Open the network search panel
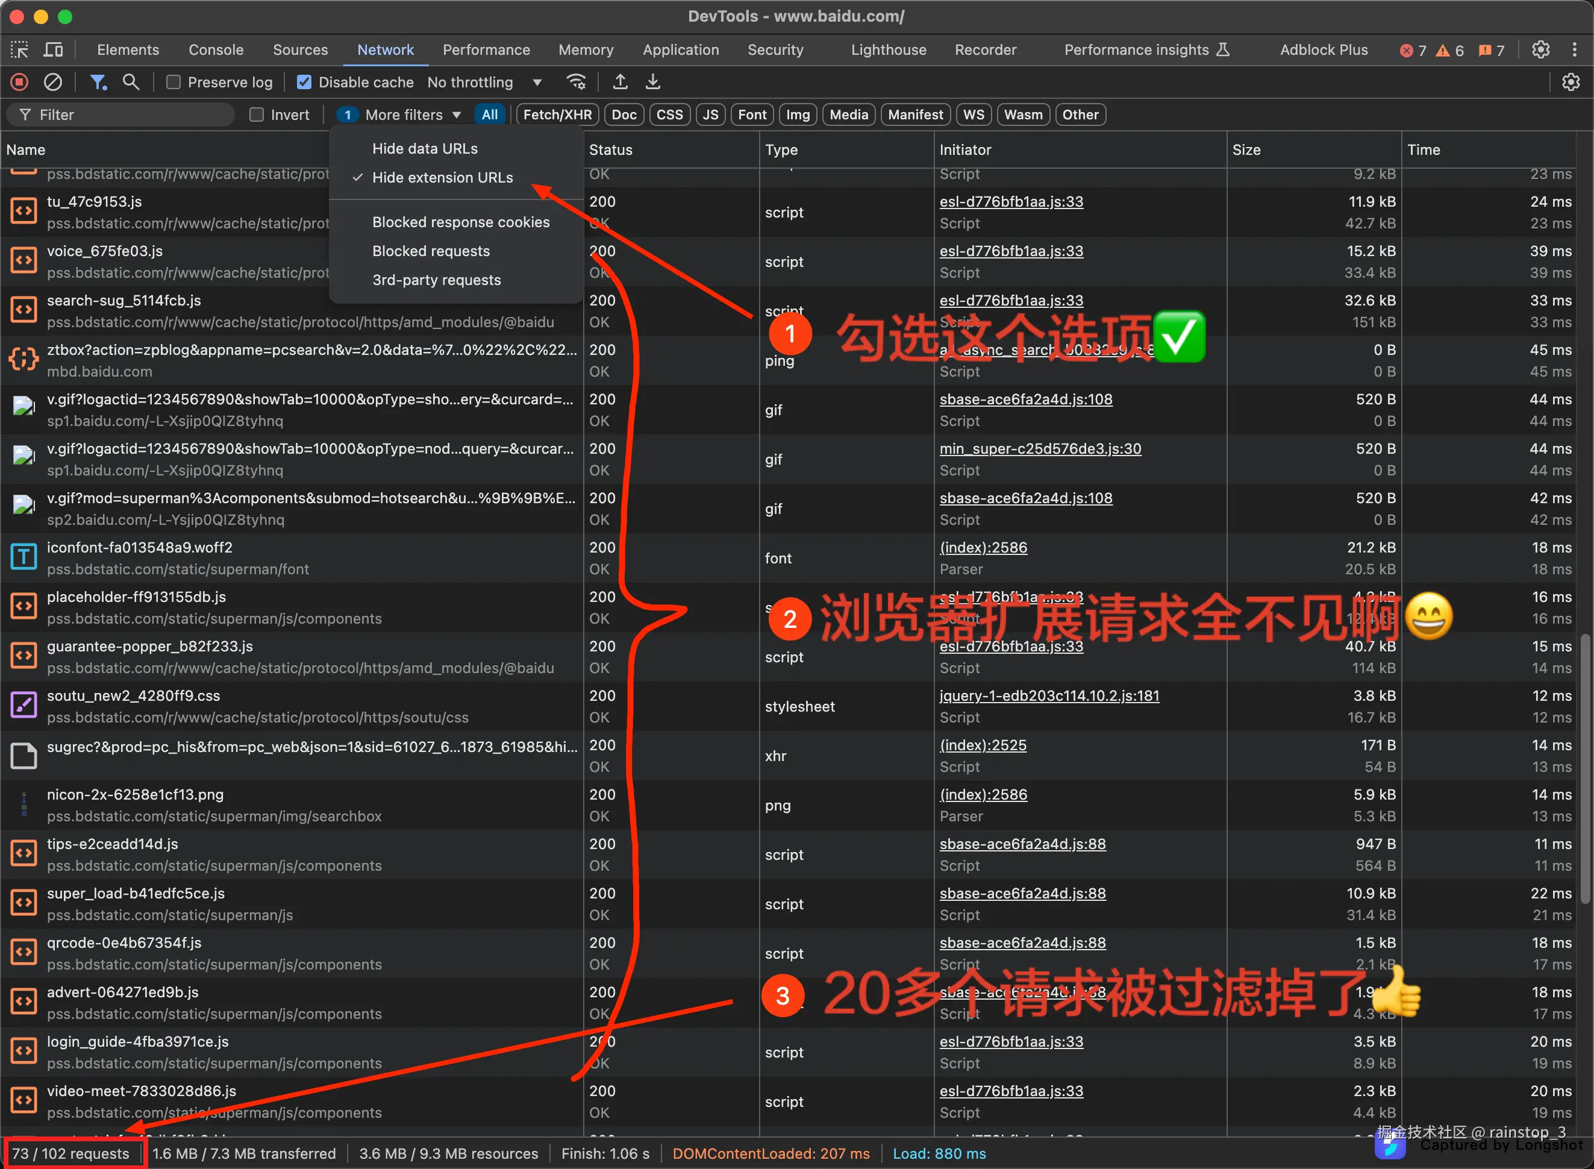 [x=130, y=81]
